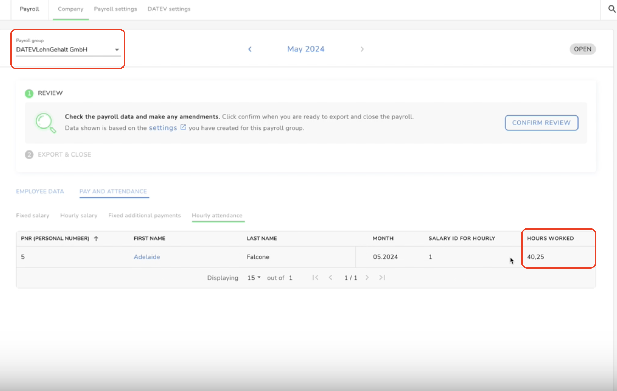Jump to last page icon
The height and width of the screenshot is (391, 617).
pos(382,278)
